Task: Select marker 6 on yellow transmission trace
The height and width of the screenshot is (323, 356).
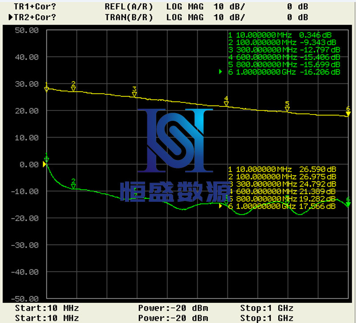Action: point(348,111)
